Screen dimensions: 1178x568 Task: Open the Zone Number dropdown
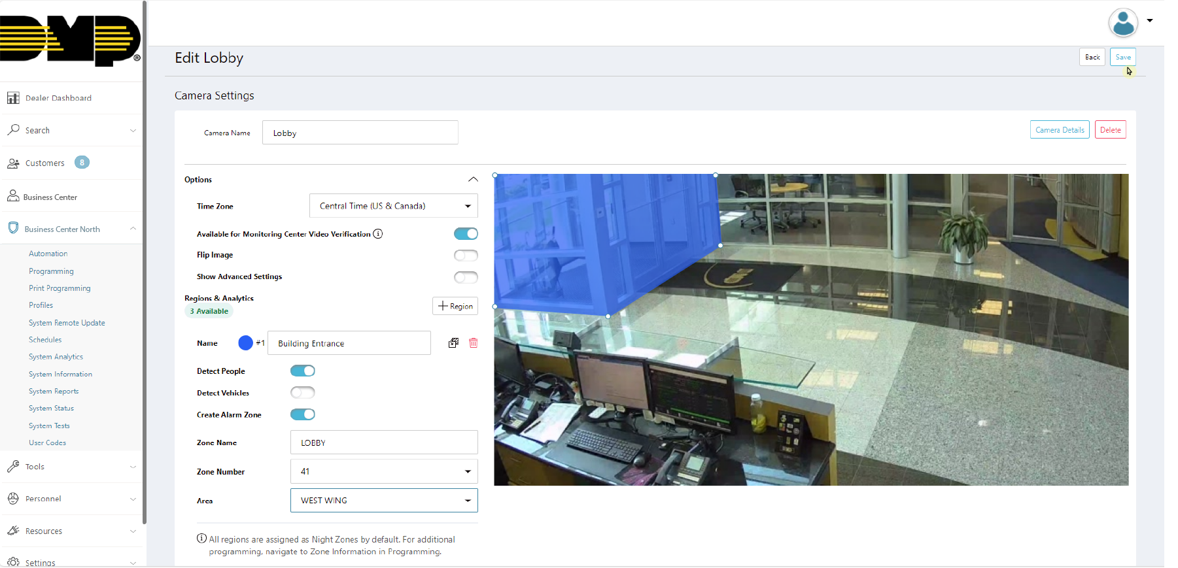384,471
